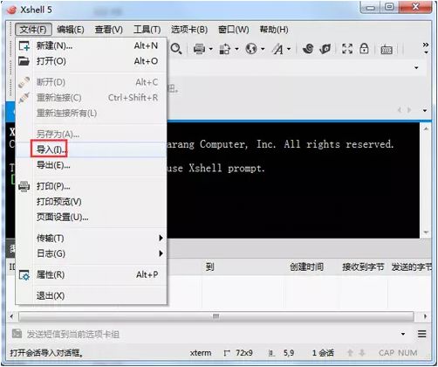
Task: Click the '5,9' cursor position in status bar
Action: click(289, 353)
